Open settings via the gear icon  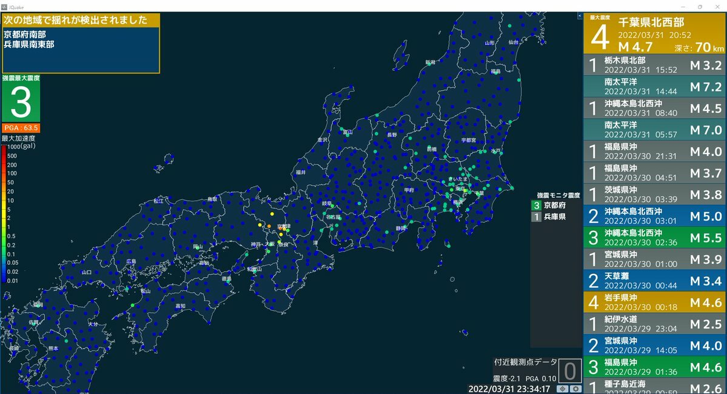[x=575, y=389]
